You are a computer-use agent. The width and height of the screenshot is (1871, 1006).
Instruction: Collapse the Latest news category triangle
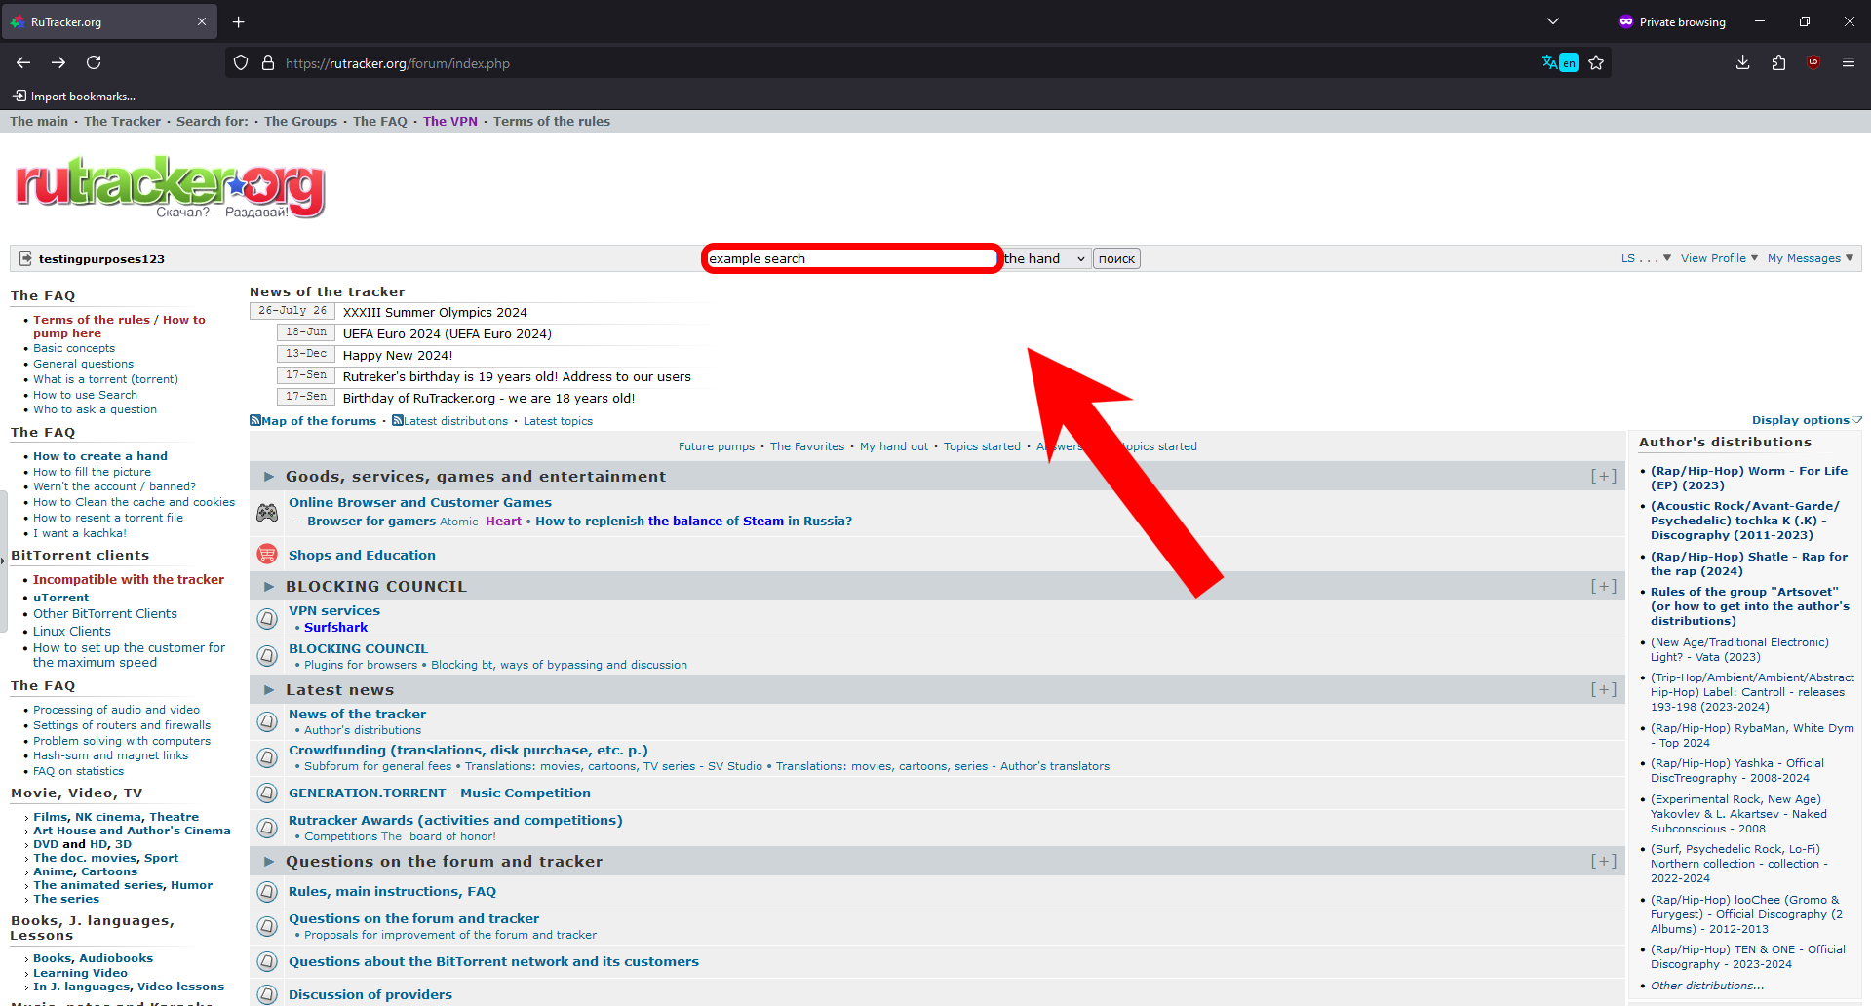(269, 690)
